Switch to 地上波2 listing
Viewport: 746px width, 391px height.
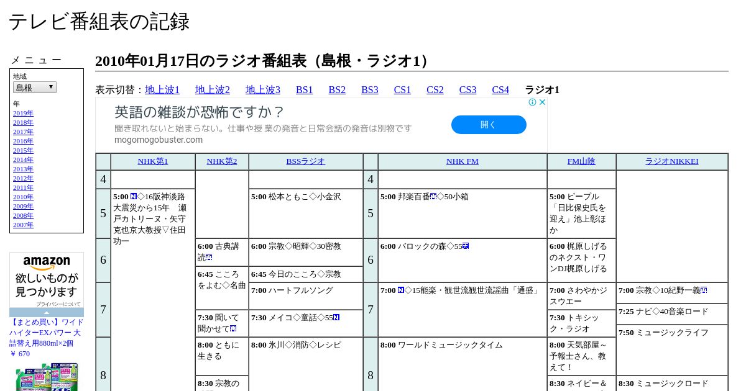[x=213, y=90]
